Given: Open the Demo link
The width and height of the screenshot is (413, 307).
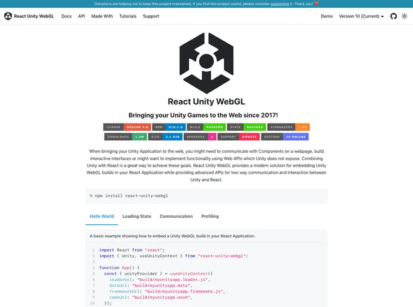Looking at the screenshot, I should click(327, 16).
